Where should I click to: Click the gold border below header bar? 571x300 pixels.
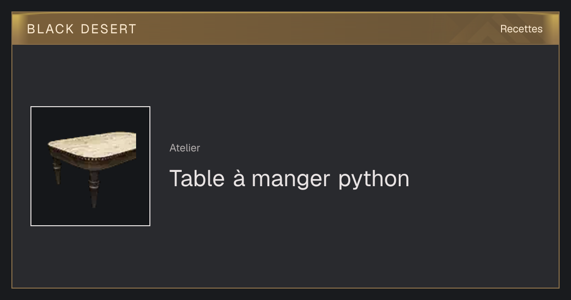click(285, 44)
